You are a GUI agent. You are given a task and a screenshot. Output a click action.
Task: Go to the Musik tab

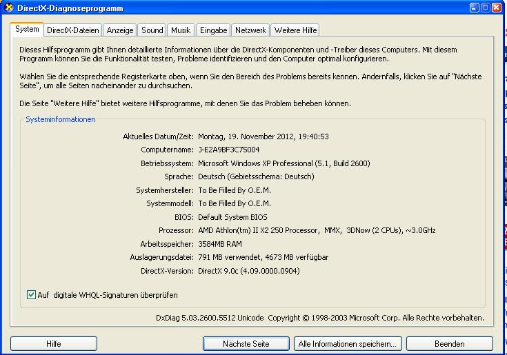click(181, 30)
